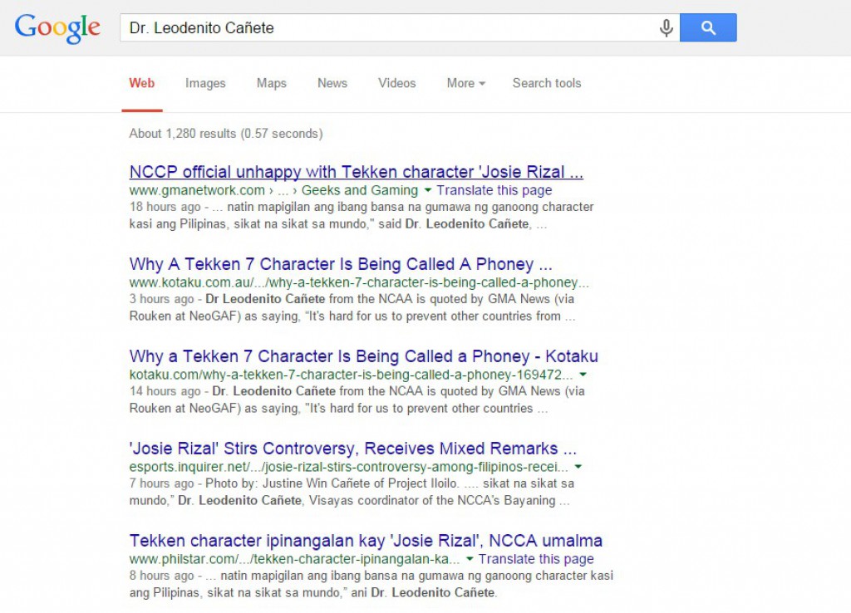This screenshot has width=851, height=613.
Task: Click the Google logo
Action: (x=57, y=27)
